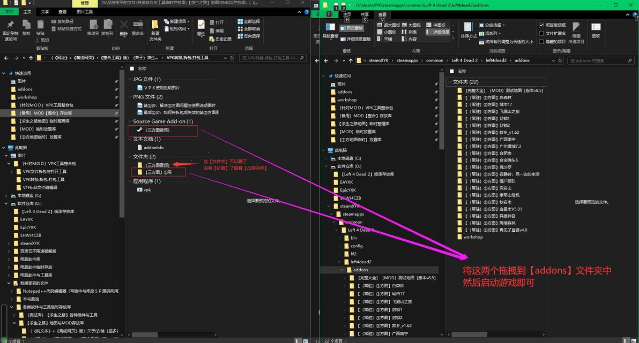The height and width of the screenshot is (343, 639).
Task: Open Group by (分组依据) dropdown
Action: tap(492, 25)
